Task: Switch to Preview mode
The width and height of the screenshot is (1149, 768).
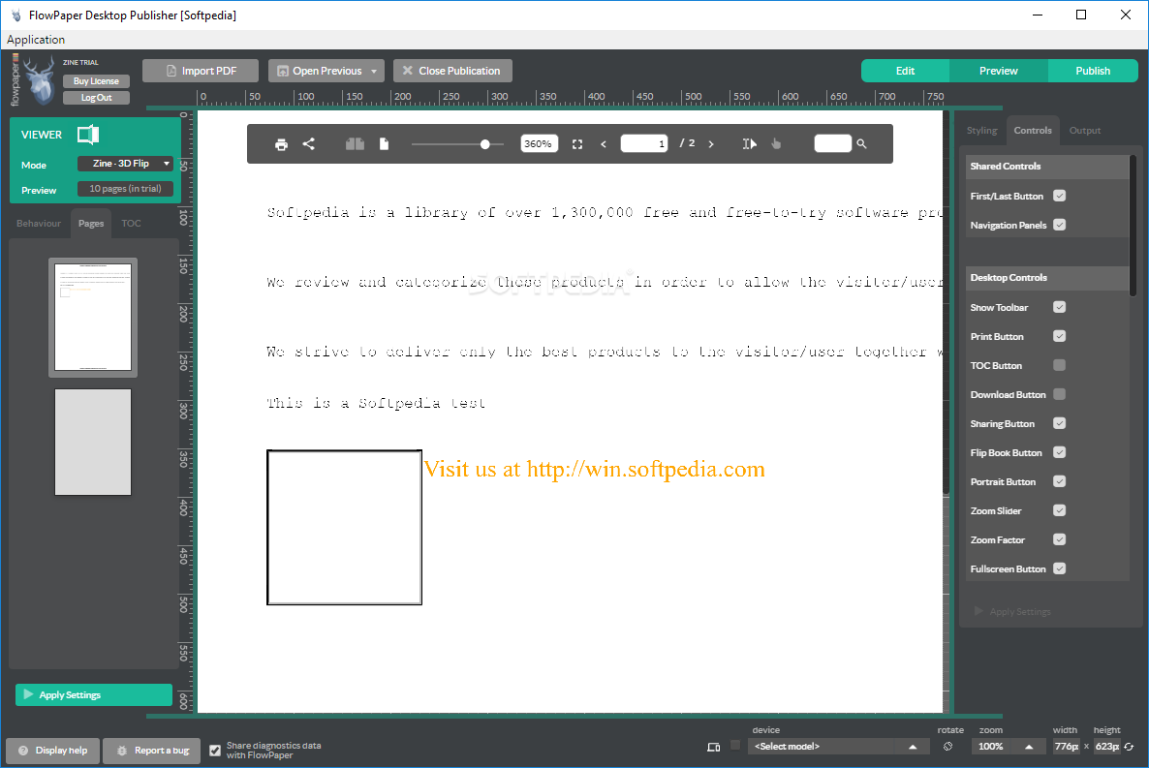Action: click(x=999, y=71)
